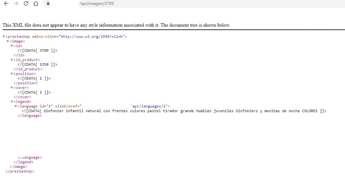Collapse the position element node
The width and height of the screenshot is (345, 192).
(12, 74)
